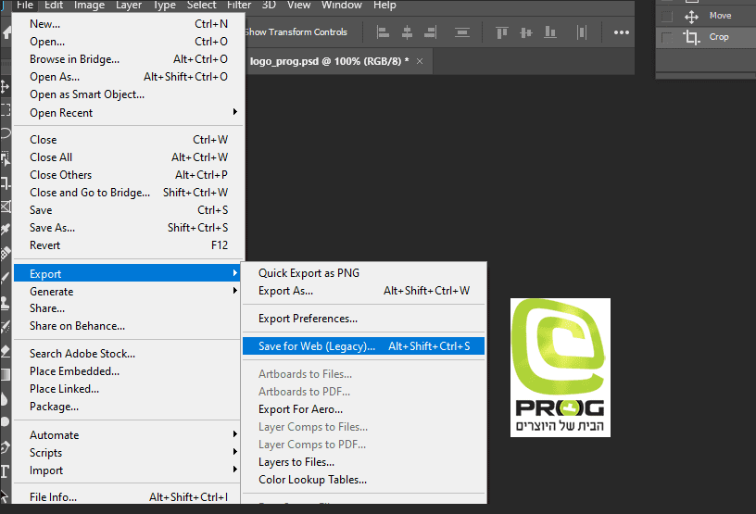Choose Save As... in the File menu
Viewport: 756px width, 514px height.
tap(129, 228)
